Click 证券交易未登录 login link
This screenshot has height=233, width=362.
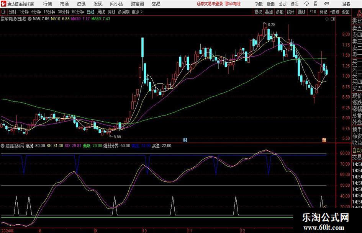pos(210,4)
